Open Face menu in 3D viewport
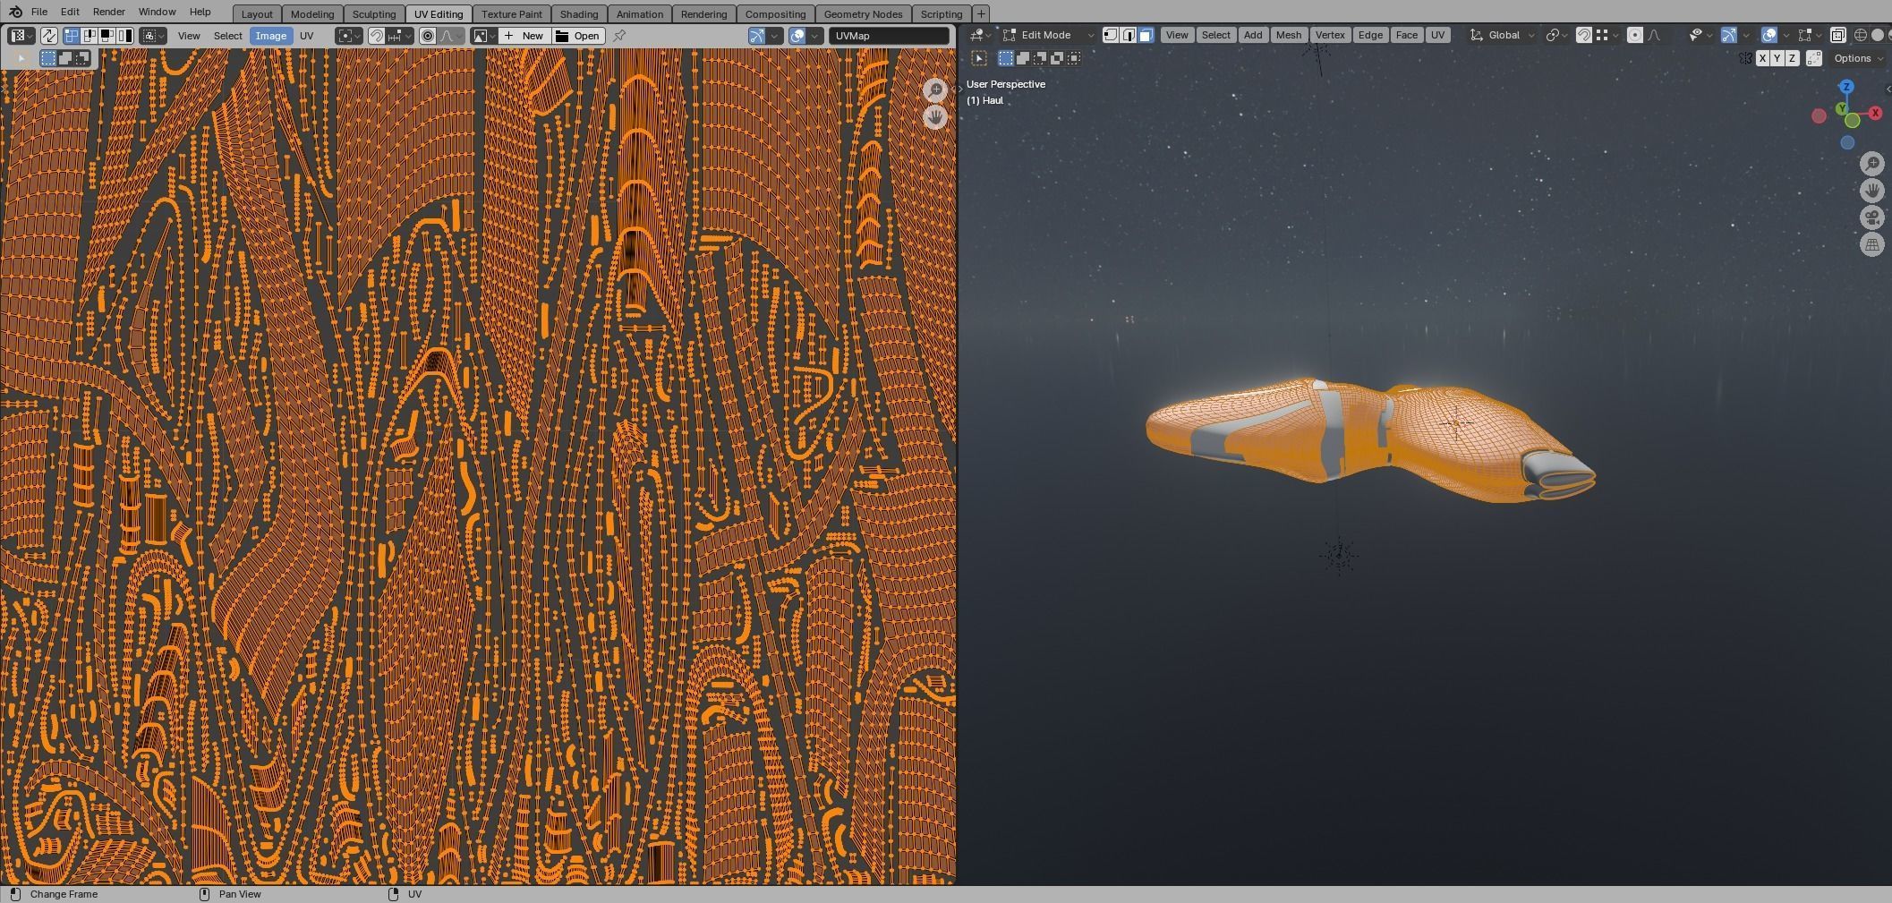Screen dimensions: 1892x903 pos(1406,35)
